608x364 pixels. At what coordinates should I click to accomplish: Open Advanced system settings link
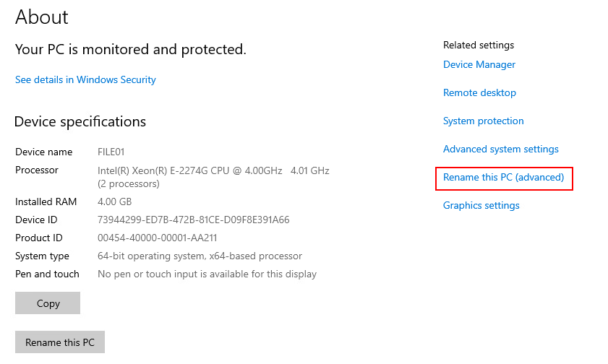(501, 149)
